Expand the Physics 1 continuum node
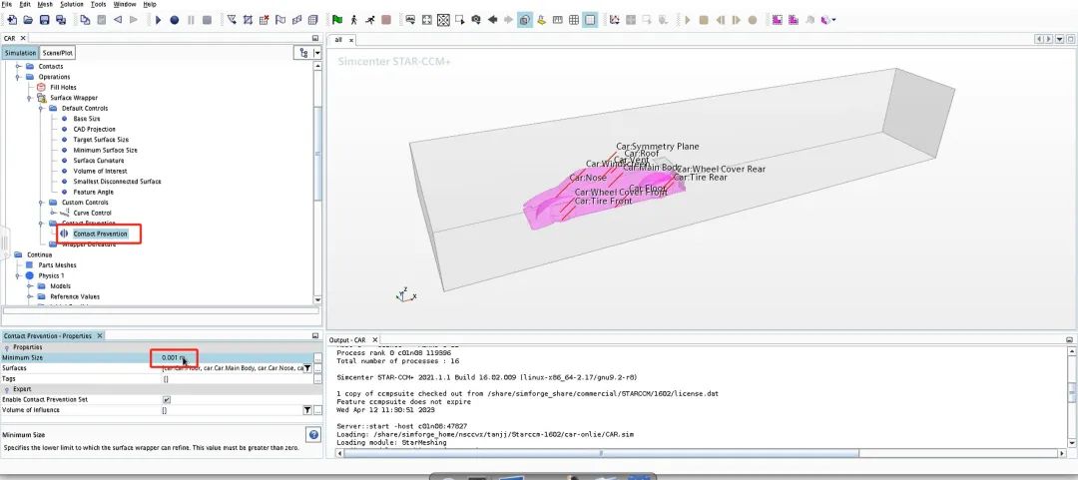Image resolution: width=1078 pixels, height=480 pixels. tap(19, 275)
